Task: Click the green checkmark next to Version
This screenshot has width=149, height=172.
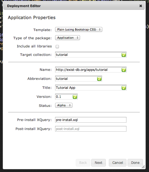Action: click(x=75, y=97)
